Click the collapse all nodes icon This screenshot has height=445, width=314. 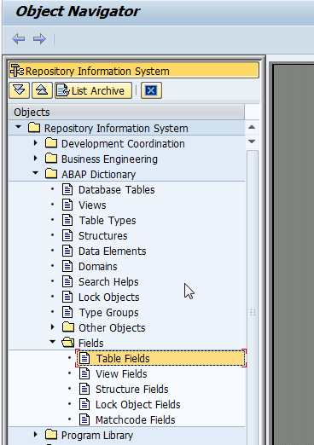42,90
